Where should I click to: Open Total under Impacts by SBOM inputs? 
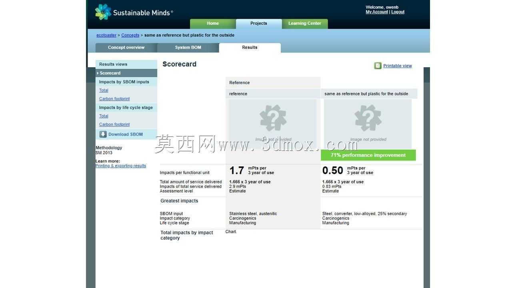[x=104, y=90]
